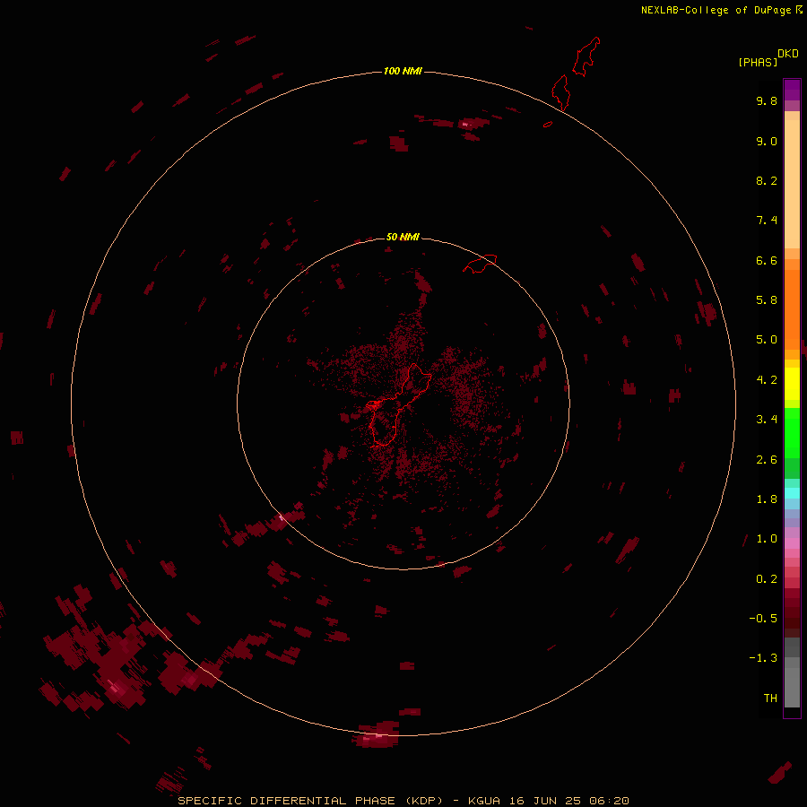Viewport: 807px width, 807px height.
Task: Click the 50 NMI range ring label
Action: tap(403, 237)
